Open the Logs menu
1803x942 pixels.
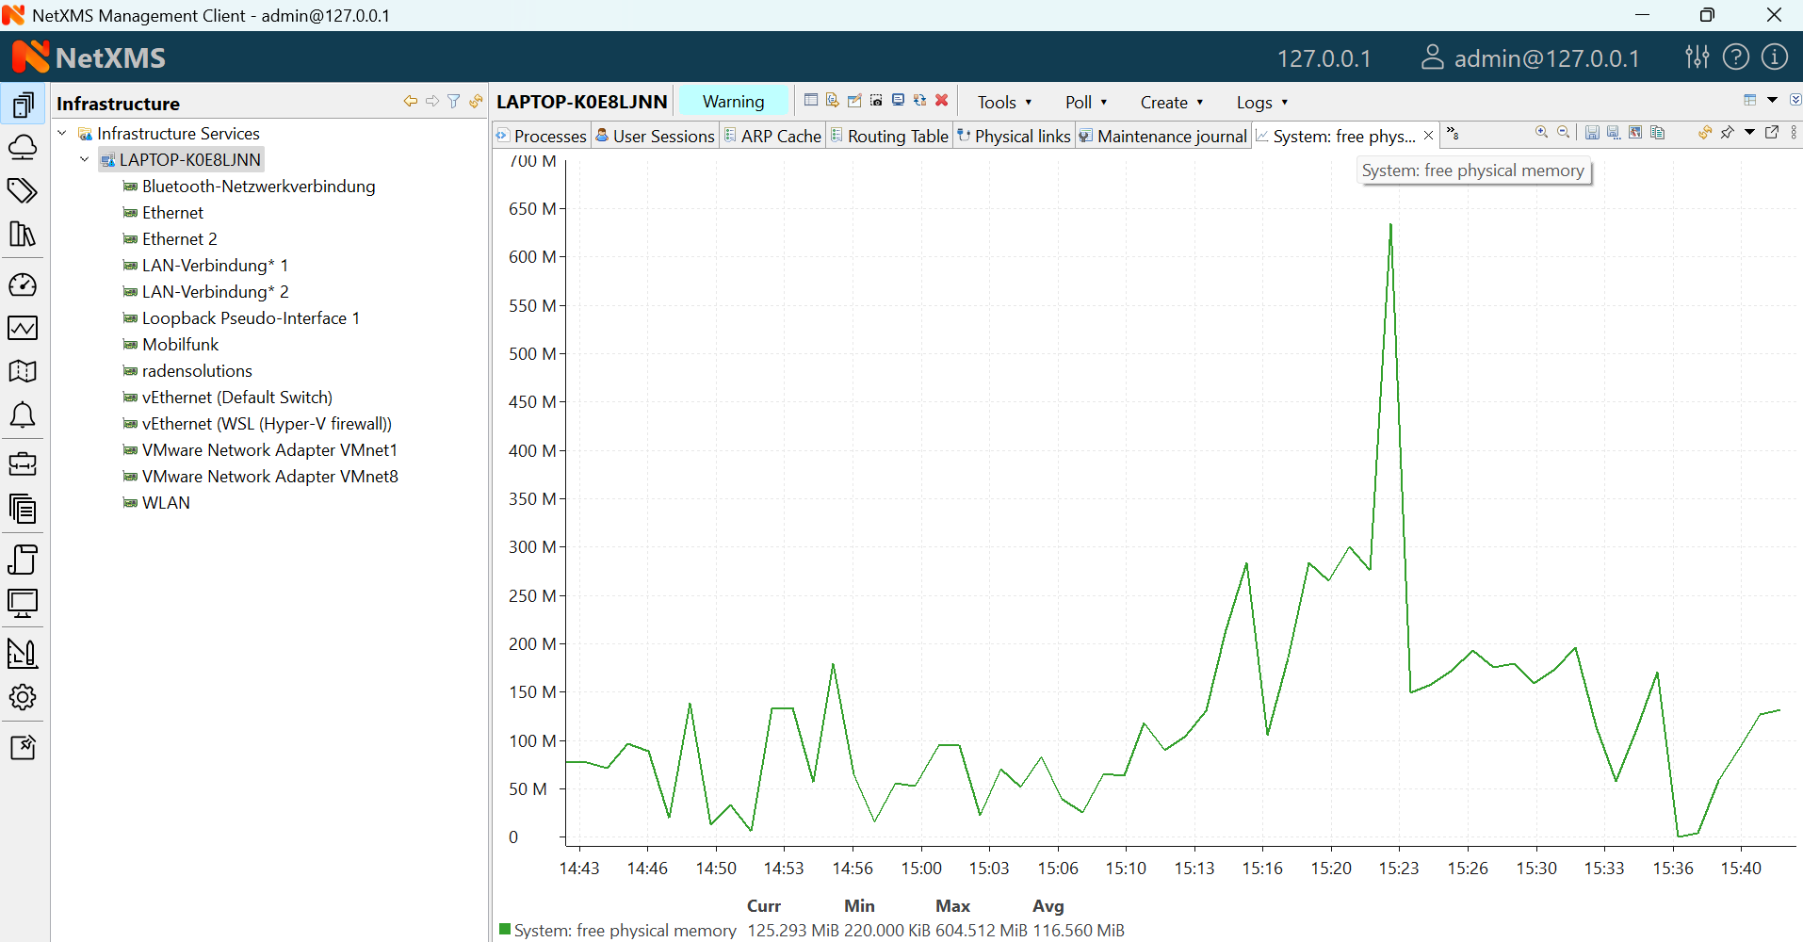(1261, 103)
